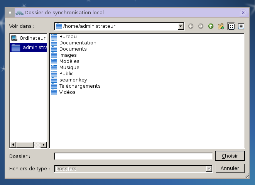Click the seamonkey folder icon

pos(54,80)
